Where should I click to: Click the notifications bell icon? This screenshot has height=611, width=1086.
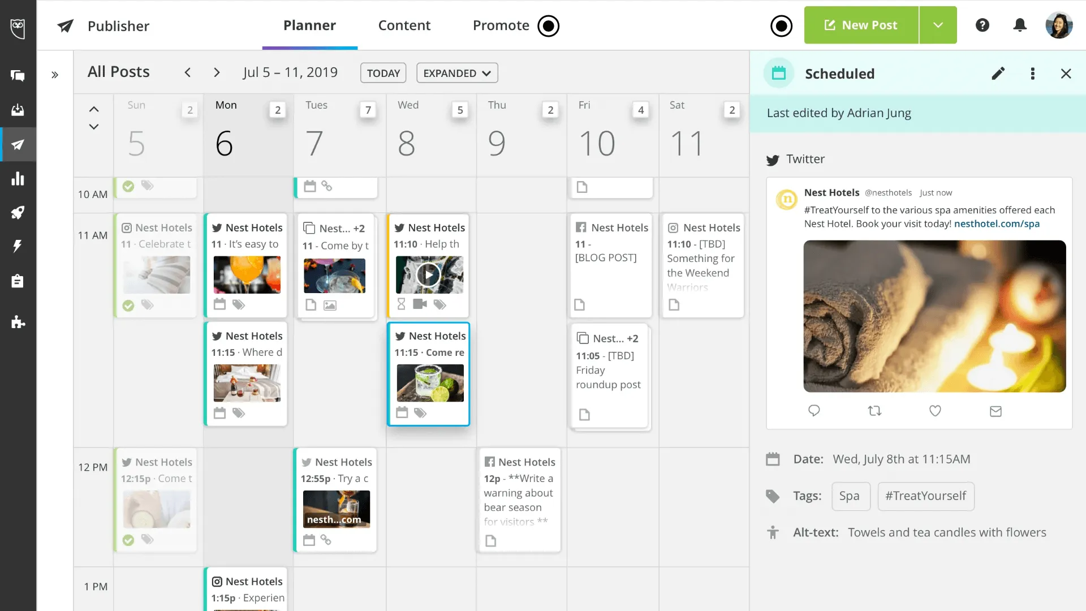tap(1020, 25)
